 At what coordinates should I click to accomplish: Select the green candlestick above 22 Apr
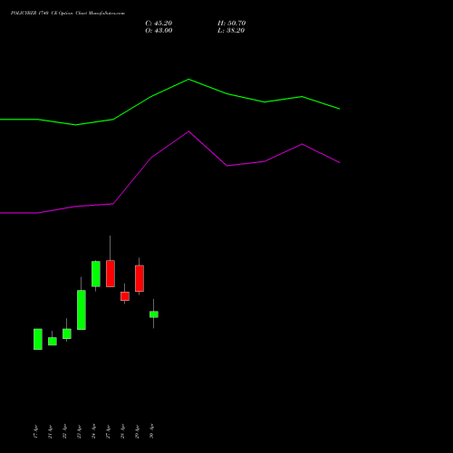67,333
